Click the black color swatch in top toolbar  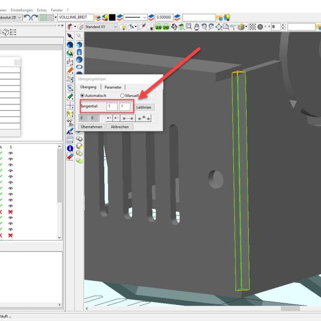click(112, 17)
